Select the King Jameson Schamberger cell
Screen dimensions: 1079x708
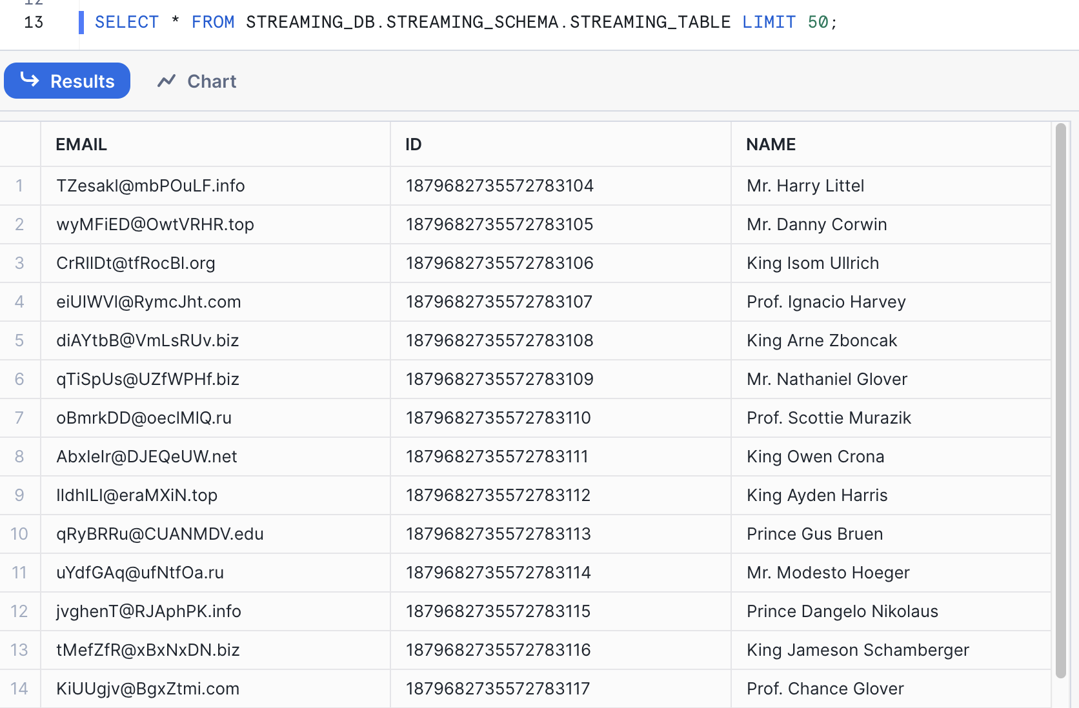857,650
